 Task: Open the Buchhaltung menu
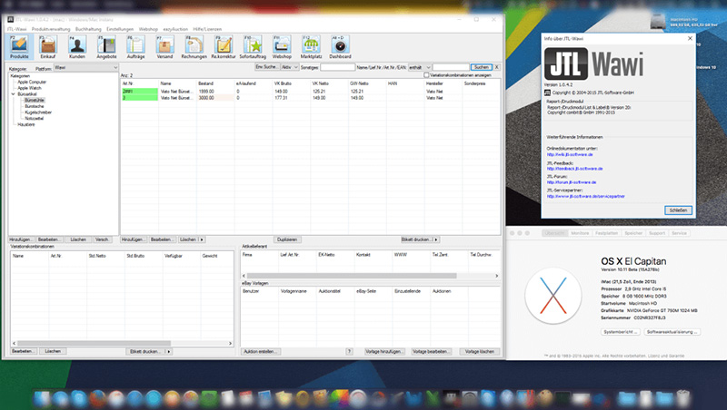[x=88, y=29]
